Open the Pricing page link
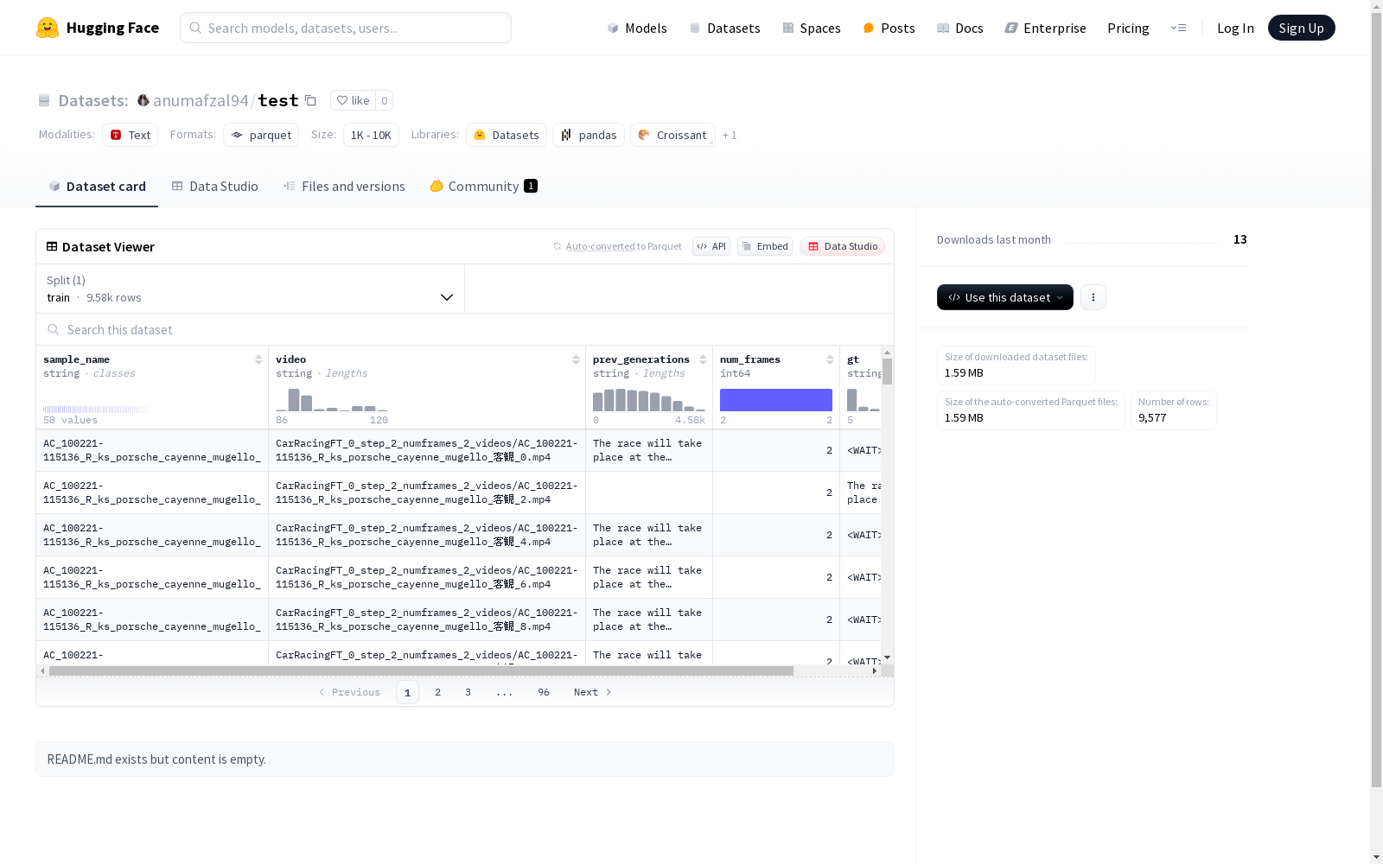The height and width of the screenshot is (864, 1383). [x=1128, y=28]
